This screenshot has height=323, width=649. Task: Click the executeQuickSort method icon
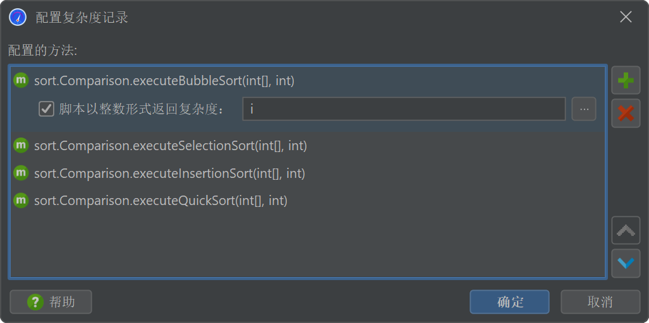click(x=21, y=201)
